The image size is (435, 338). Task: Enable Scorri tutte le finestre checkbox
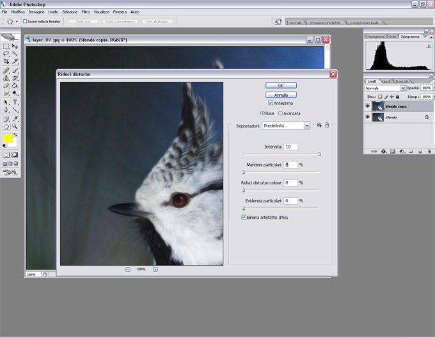coord(25,21)
